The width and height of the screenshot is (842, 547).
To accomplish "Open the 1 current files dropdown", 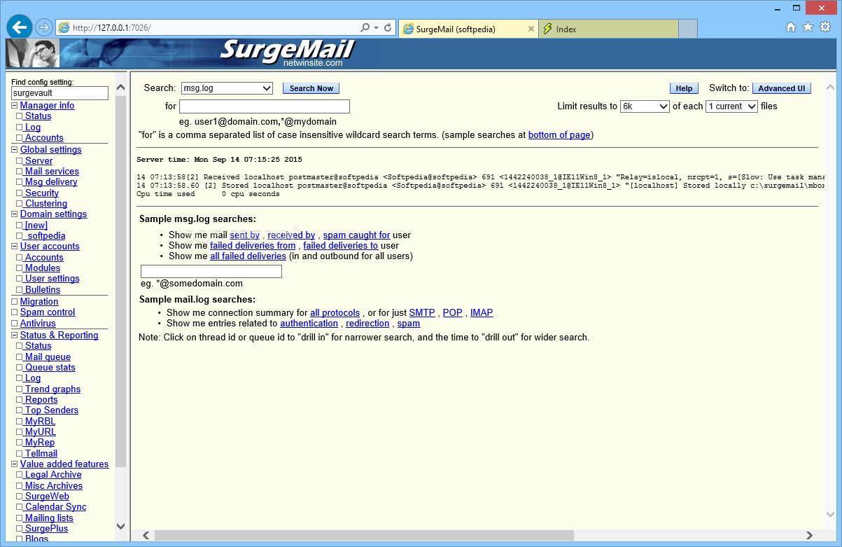I will 731,106.
